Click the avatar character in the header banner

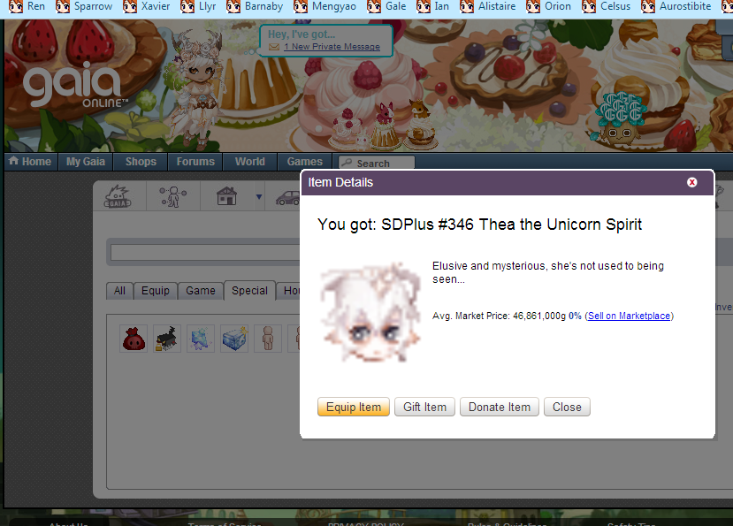(x=198, y=88)
